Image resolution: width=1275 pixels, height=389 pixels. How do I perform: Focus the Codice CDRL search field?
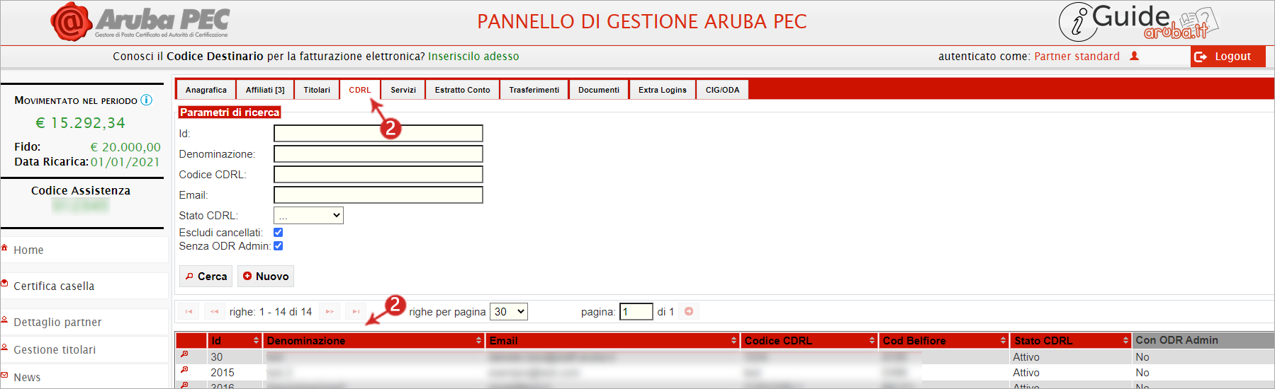click(x=378, y=174)
